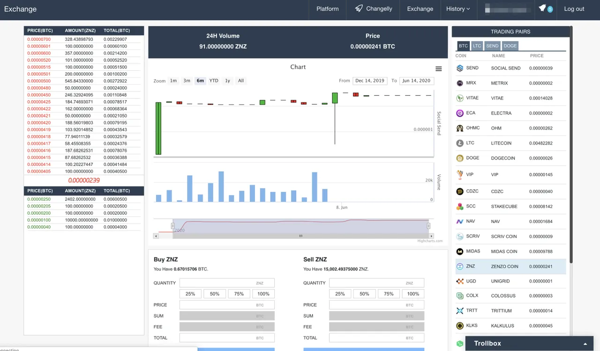Click the ZNZ Zenzo coin icon
This screenshot has width=600, height=351.
coord(460,266)
